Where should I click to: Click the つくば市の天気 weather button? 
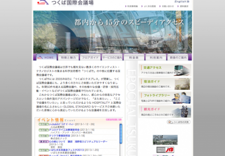click(178, 122)
